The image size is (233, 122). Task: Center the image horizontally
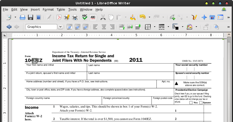pos(104,27)
